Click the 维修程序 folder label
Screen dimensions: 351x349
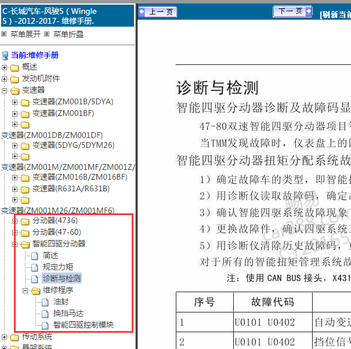tap(58, 290)
